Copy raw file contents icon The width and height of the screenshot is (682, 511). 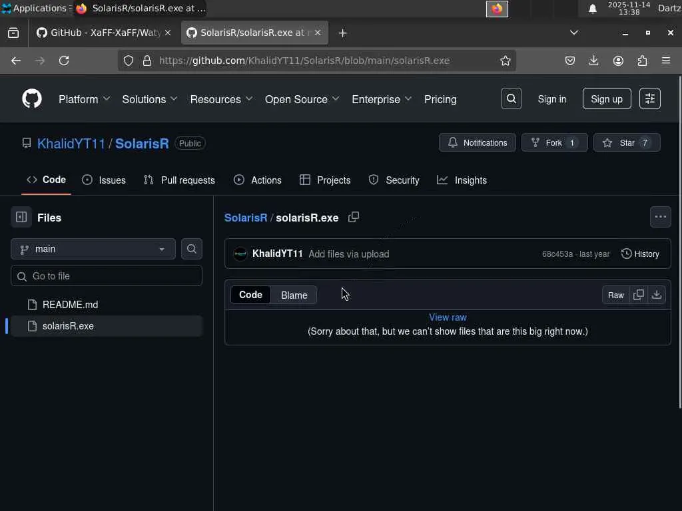point(639,295)
